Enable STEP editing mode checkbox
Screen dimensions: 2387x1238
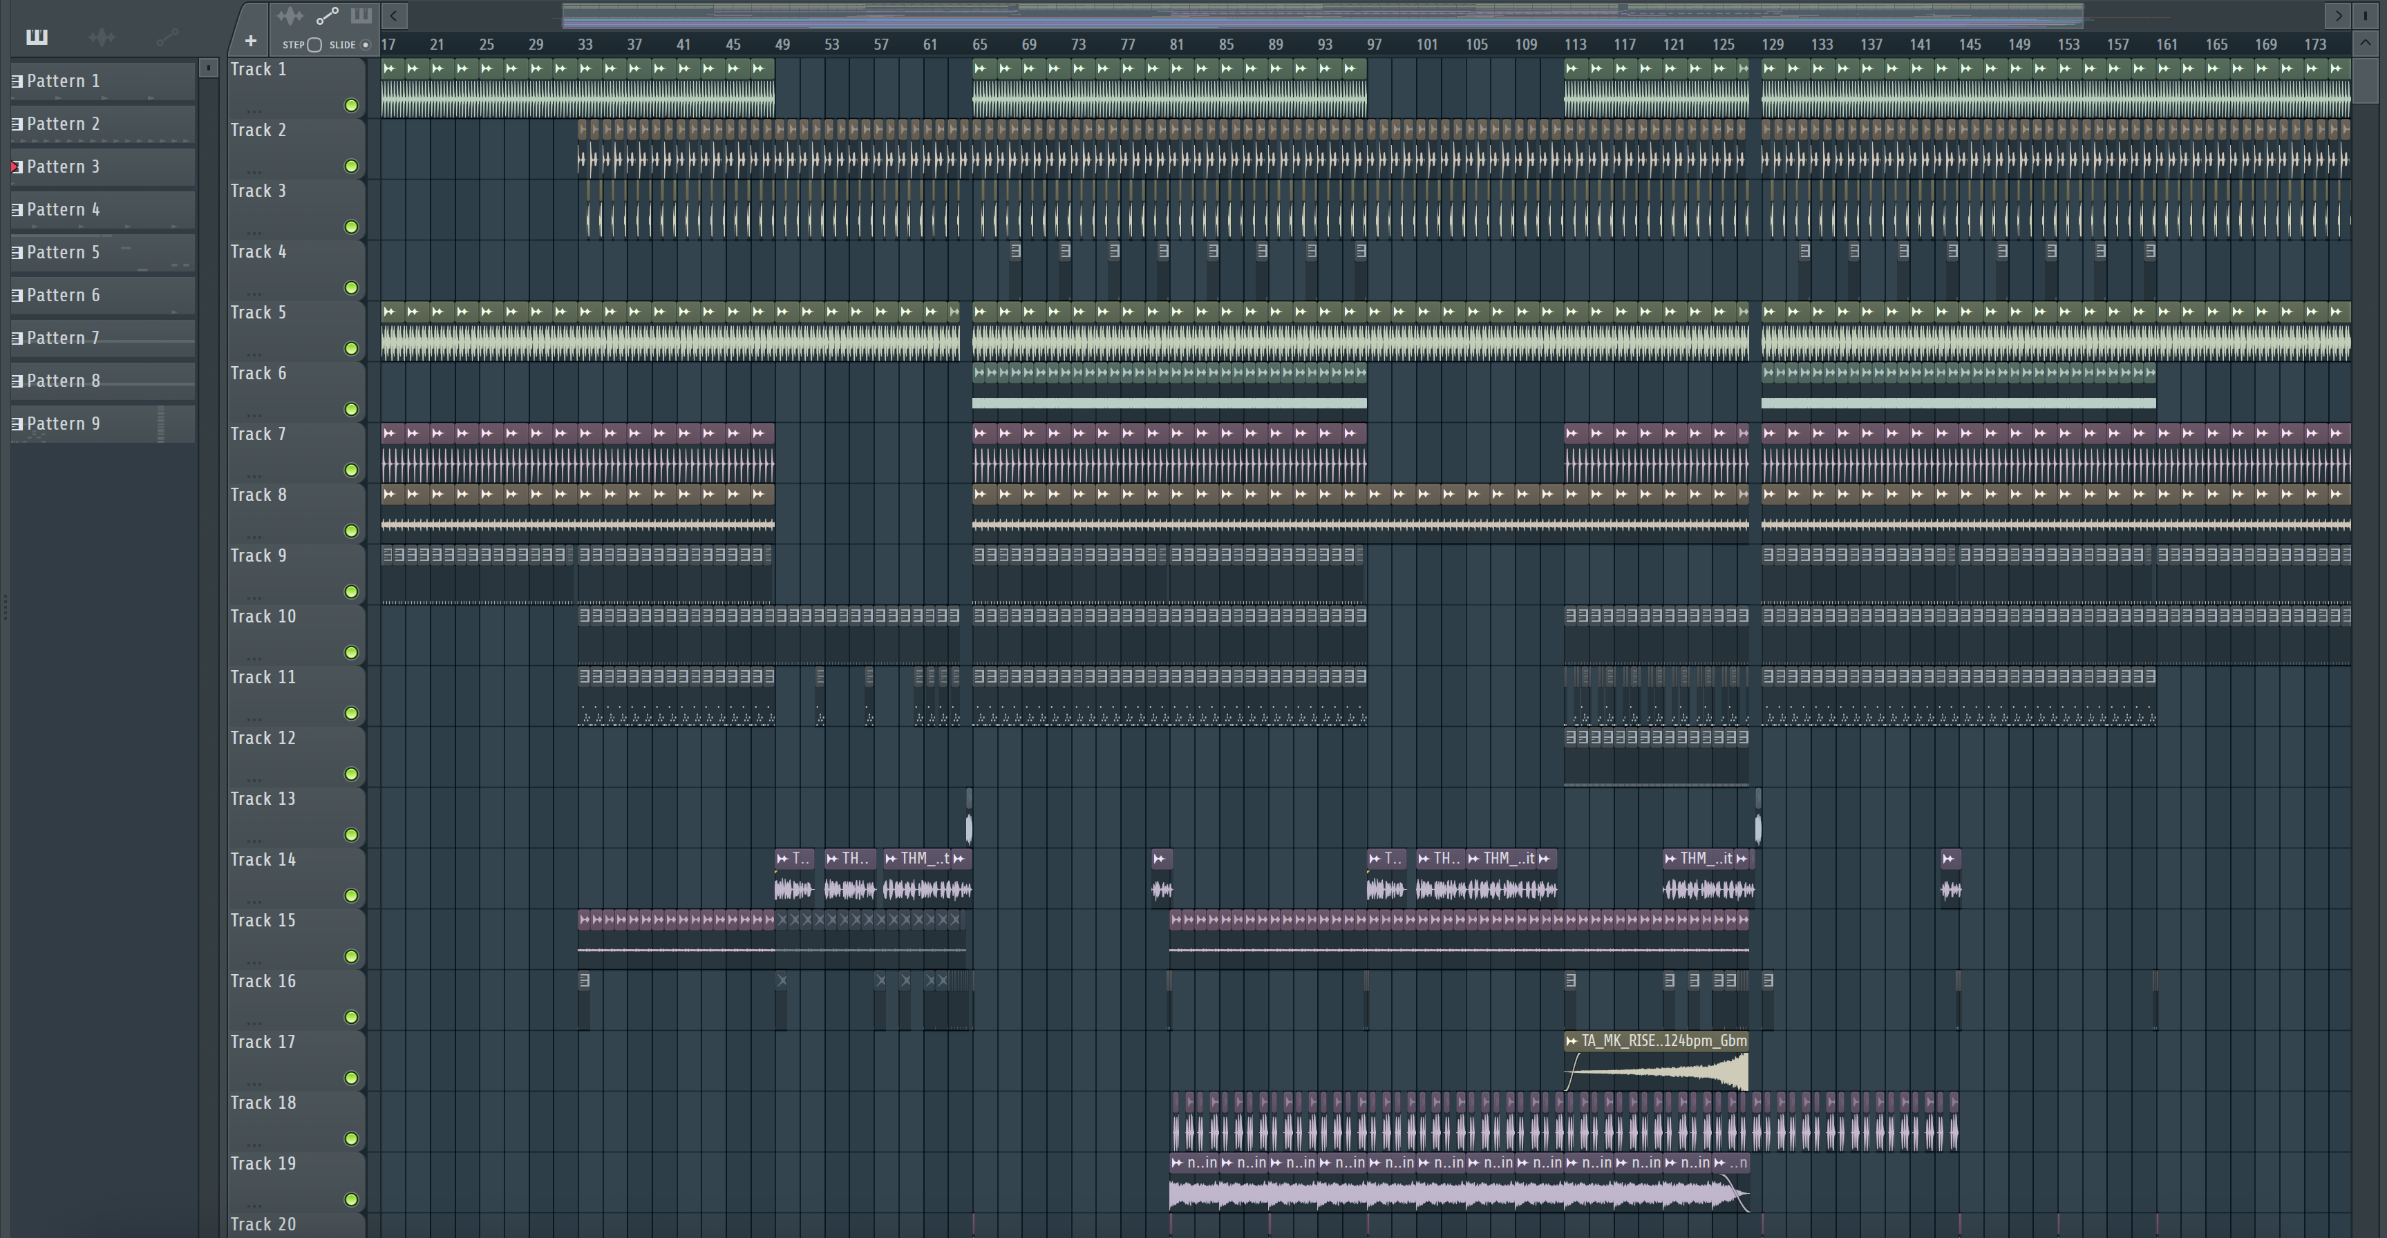(x=315, y=44)
